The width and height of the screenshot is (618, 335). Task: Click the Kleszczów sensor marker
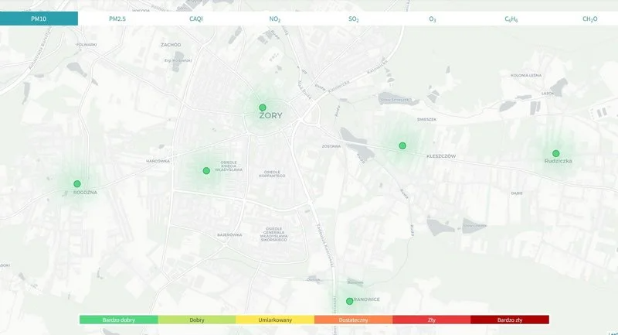click(x=402, y=146)
